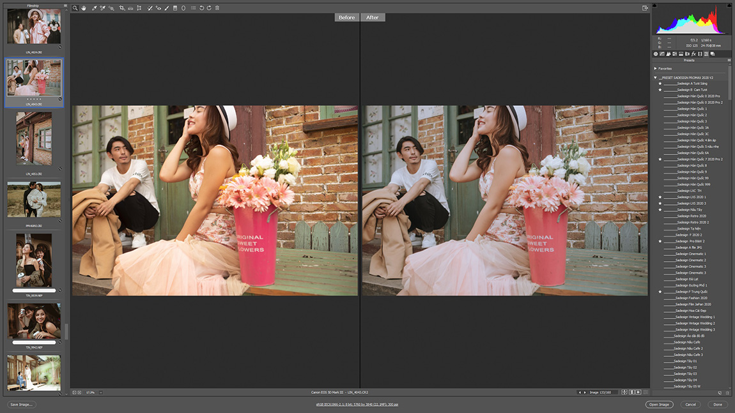Apply the Sadesign Cinematic 1 preset
The image size is (735, 413).
coord(691,254)
